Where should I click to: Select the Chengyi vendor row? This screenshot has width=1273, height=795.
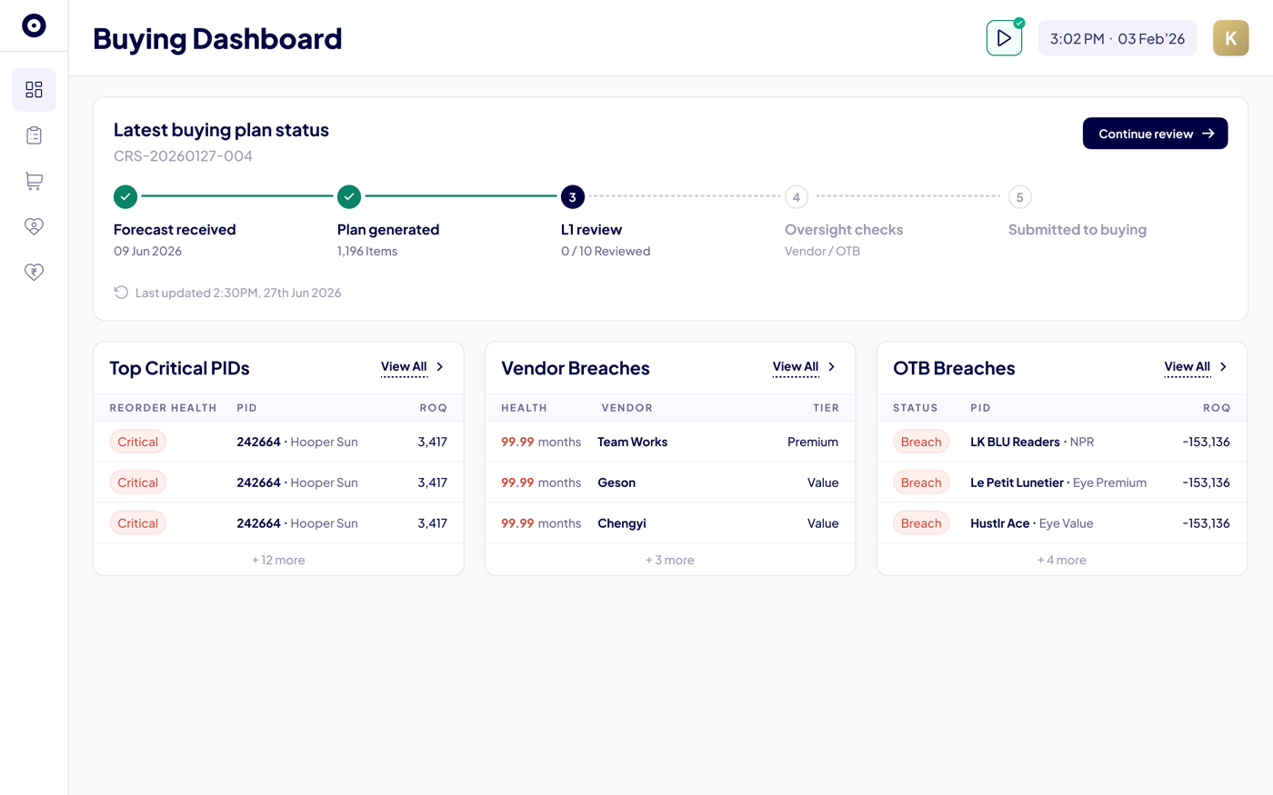(670, 523)
